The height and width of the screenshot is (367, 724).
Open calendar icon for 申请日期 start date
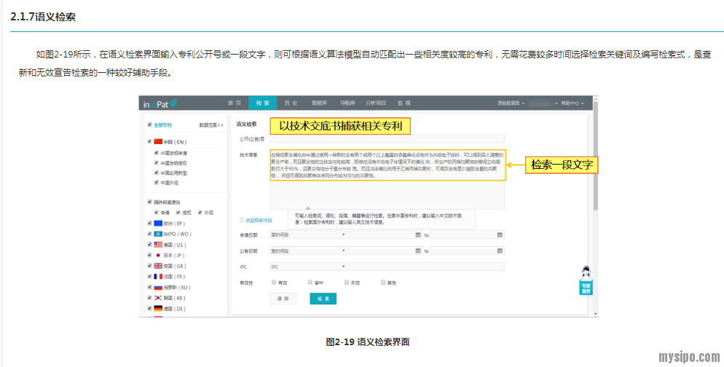417,235
